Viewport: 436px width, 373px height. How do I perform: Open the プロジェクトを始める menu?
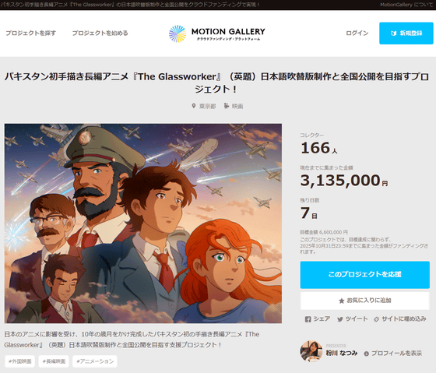[x=100, y=33]
